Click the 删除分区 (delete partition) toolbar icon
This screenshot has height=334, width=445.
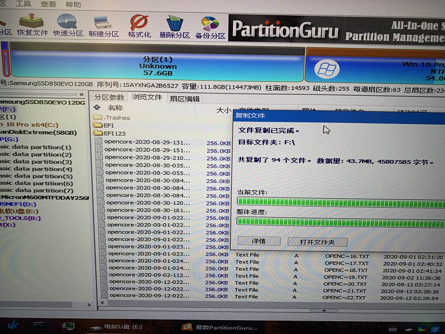click(x=175, y=27)
